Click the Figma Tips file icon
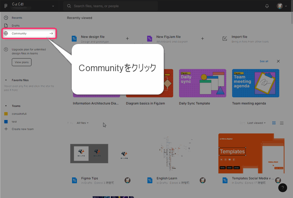The image size is (293, 198). coord(74,180)
